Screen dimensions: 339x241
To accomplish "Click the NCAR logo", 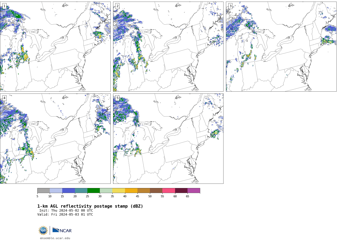I will 62,230.
